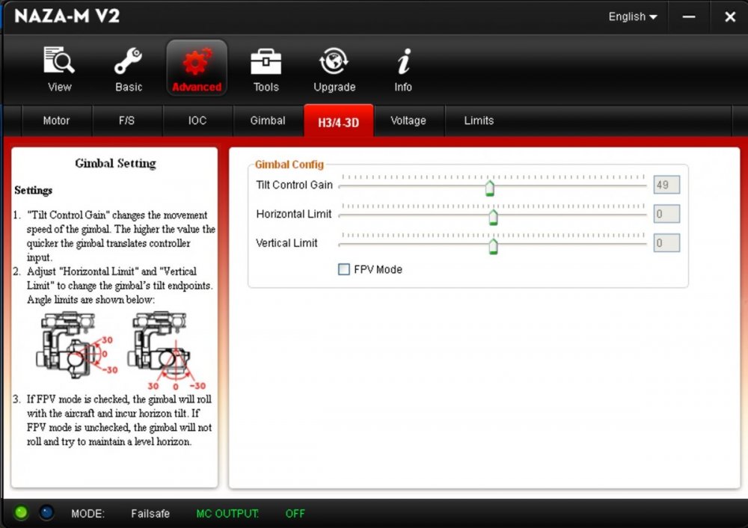The image size is (748, 528).
Task: Open the English language dropdown
Action: tap(633, 16)
